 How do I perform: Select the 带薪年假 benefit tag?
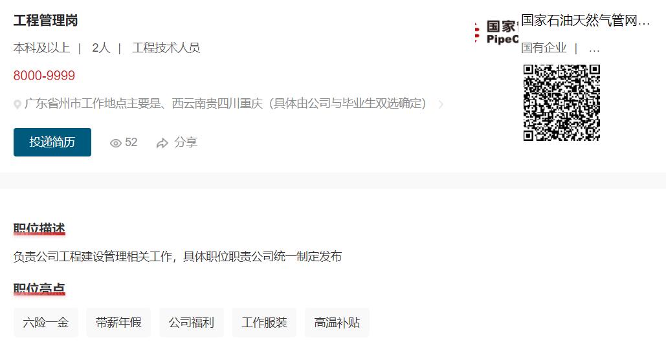tap(118, 323)
